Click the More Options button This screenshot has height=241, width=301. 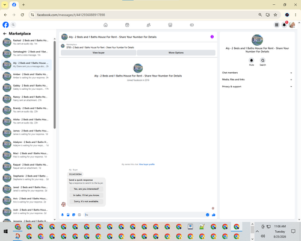click(x=176, y=52)
